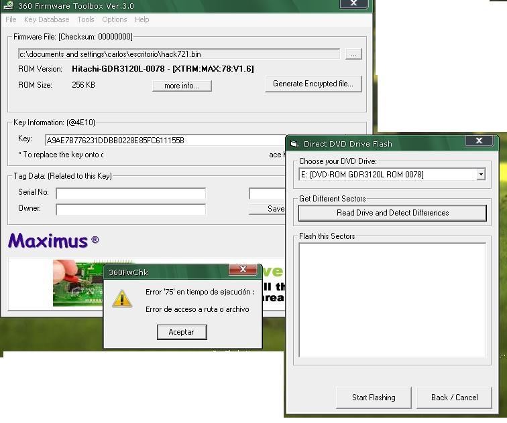This screenshot has width=507, height=423.
Task: Click the Flash this Sectors list box
Action: [392, 300]
